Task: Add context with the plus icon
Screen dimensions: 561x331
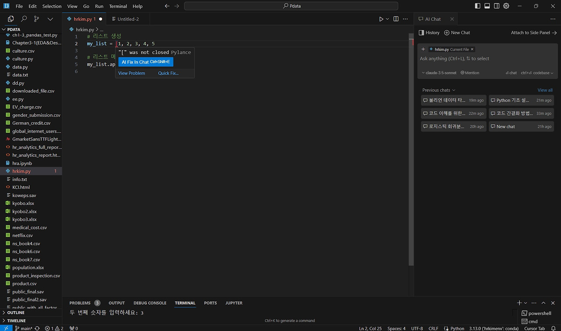Action: (x=423, y=49)
